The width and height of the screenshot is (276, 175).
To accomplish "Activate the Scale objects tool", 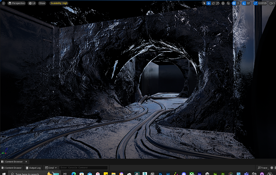I will 217,3.
